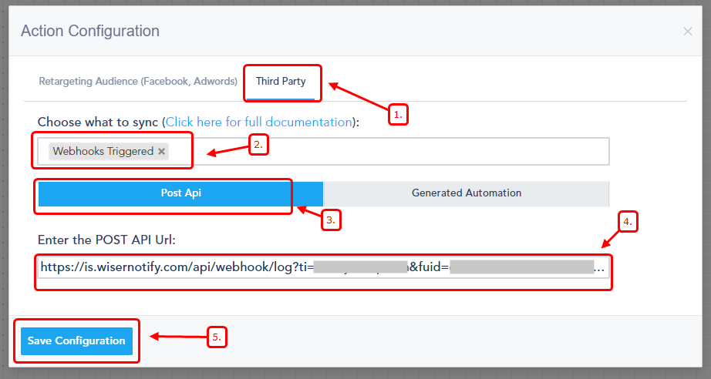
Task: Switch to Generated Automation mode
Action: tap(467, 193)
